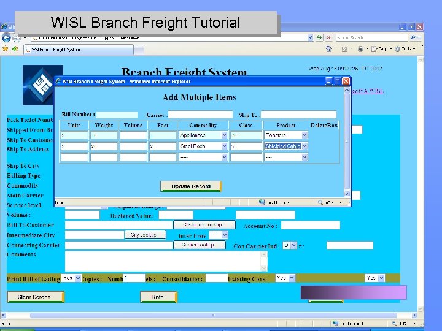Click the main window zoom level icon
The width and height of the screenshot is (442, 331).
[x=394, y=324]
